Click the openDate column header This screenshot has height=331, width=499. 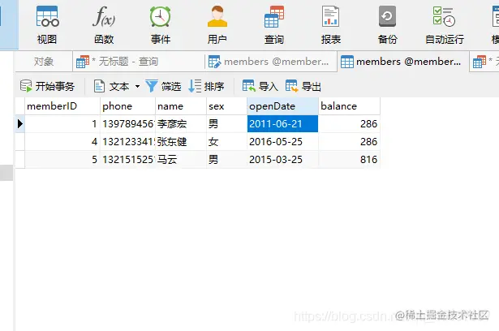[282, 106]
